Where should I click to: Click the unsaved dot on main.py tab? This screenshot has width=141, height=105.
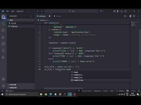50,16
